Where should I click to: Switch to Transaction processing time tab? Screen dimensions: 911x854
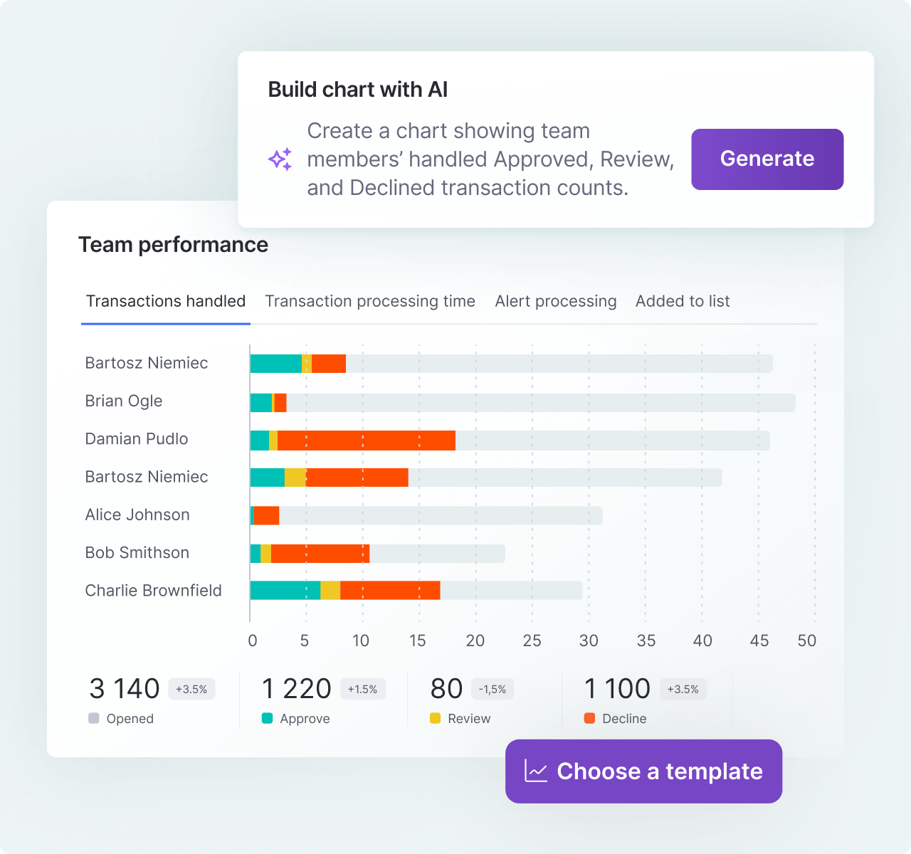(370, 302)
